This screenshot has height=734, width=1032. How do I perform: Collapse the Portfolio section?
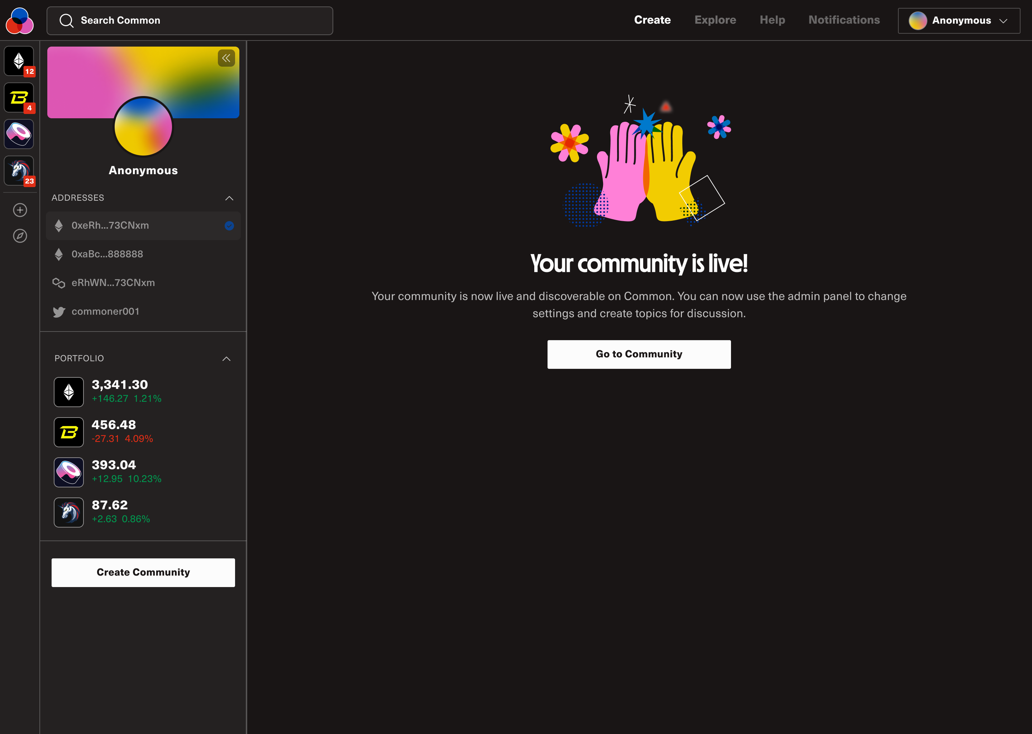[x=226, y=359]
